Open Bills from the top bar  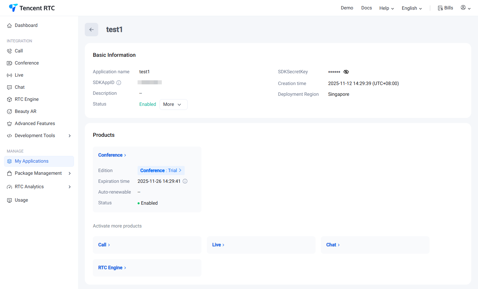click(x=445, y=8)
